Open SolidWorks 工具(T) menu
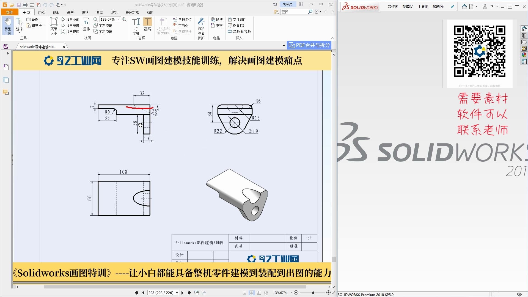Image resolution: width=528 pixels, height=297 pixels. tap(423, 7)
